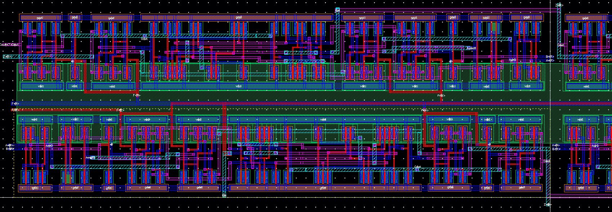Select the B<7> pin label text
Screen dimensions: 612x212
point(550,57)
